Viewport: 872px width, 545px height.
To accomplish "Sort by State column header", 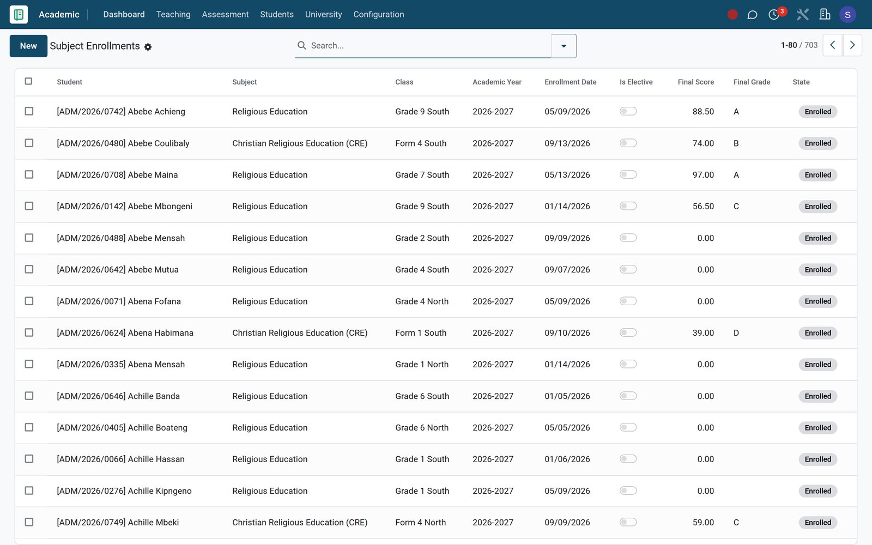I will (x=801, y=82).
